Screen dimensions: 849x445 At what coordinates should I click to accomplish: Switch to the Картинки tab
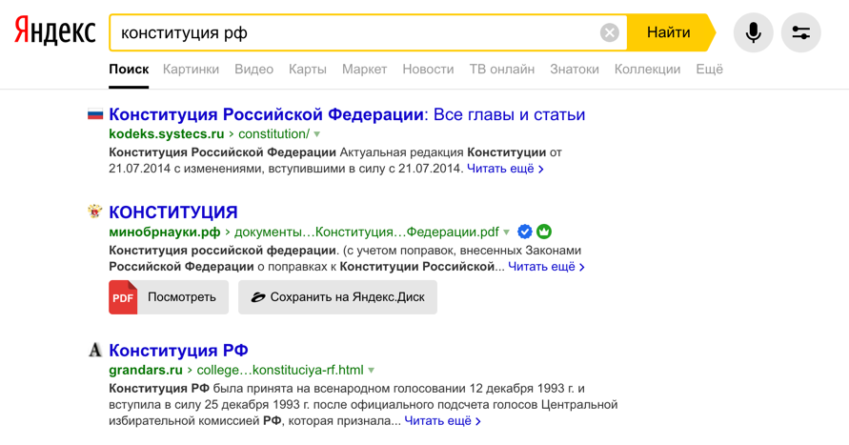192,70
